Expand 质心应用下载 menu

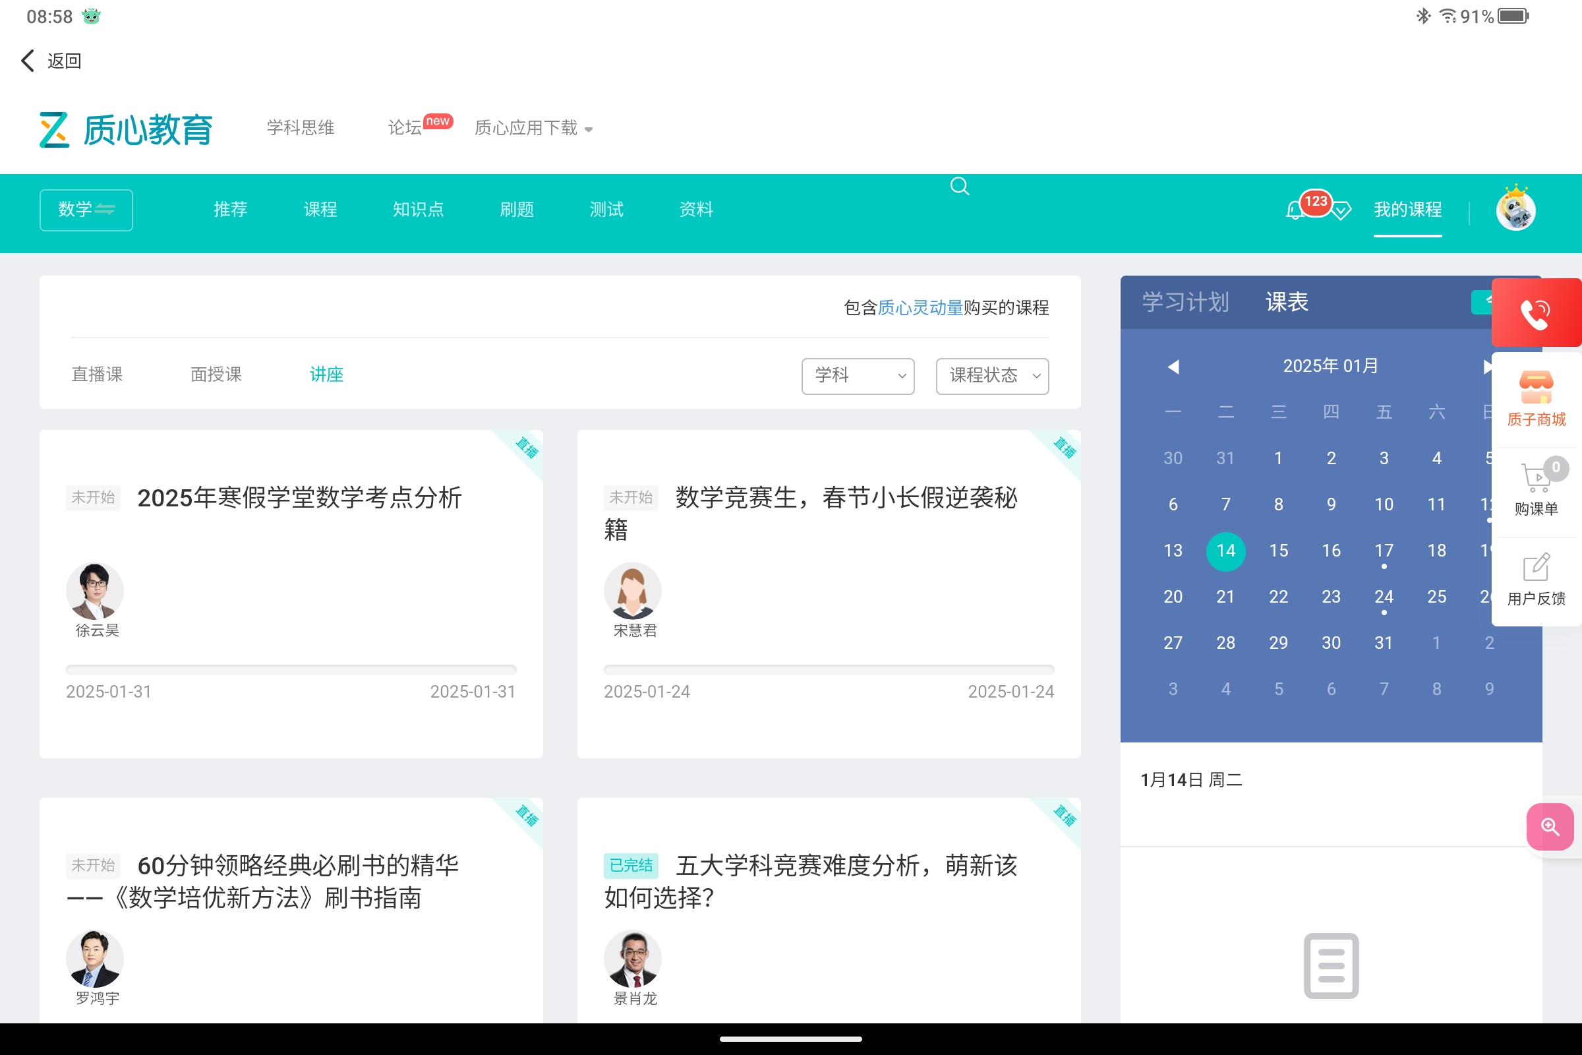[533, 128]
